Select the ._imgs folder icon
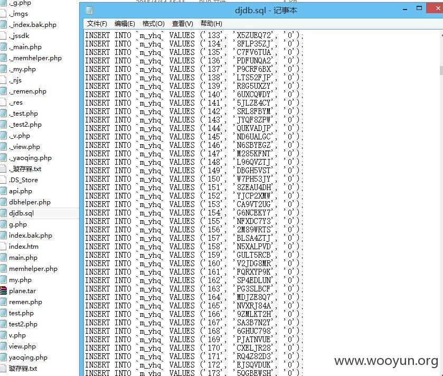443x376 pixels. 3,14
